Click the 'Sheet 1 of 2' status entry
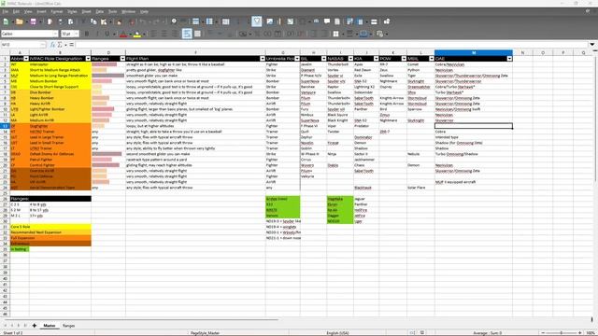The height and width of the screenshot is (336, 598). pyautogui.click(x=13, y=333)
